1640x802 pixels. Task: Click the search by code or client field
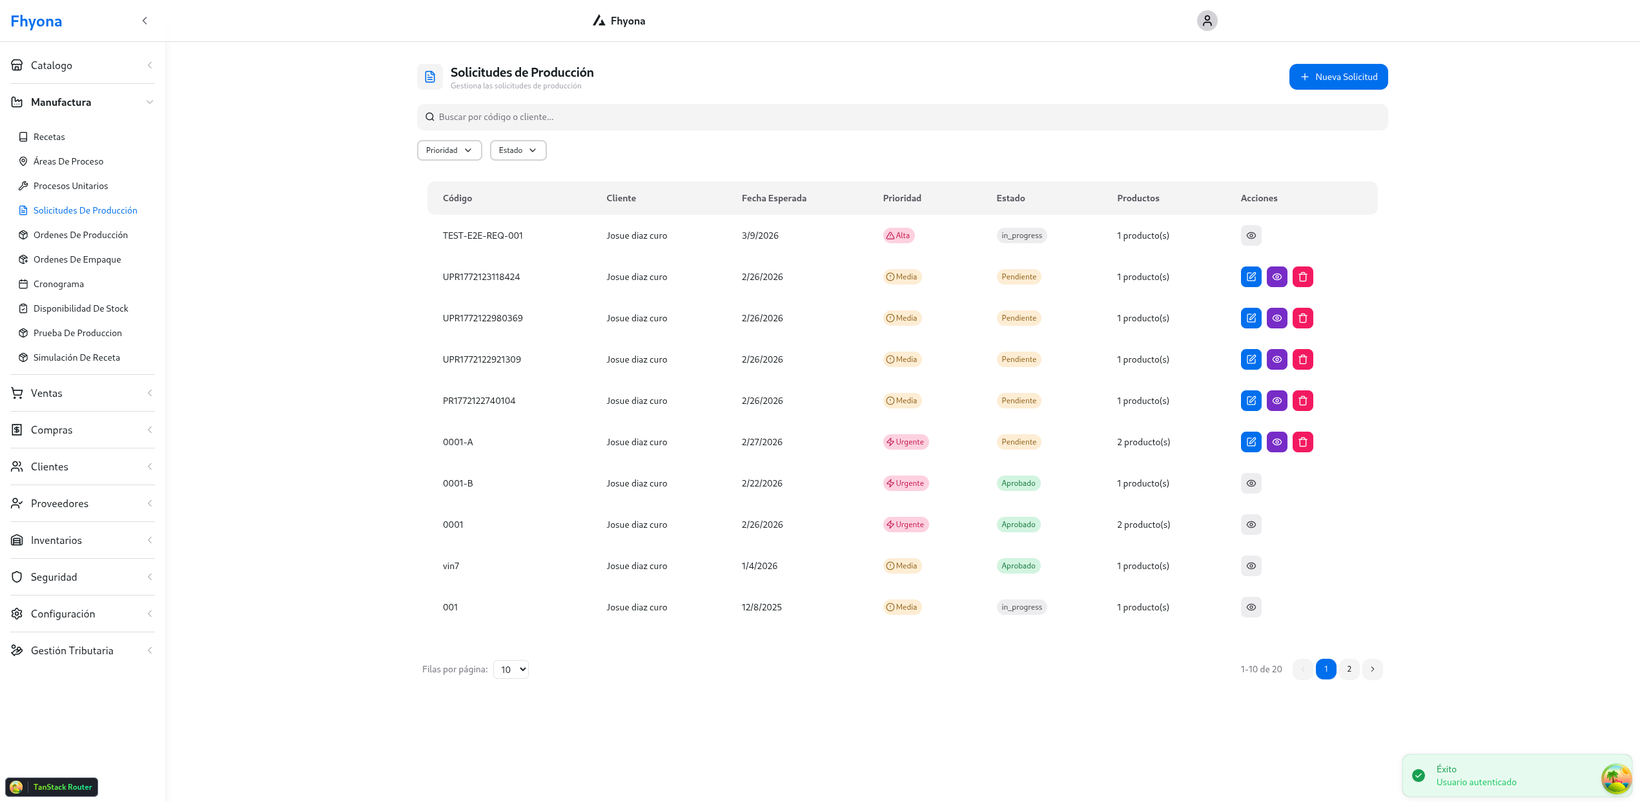click(901, 117)
